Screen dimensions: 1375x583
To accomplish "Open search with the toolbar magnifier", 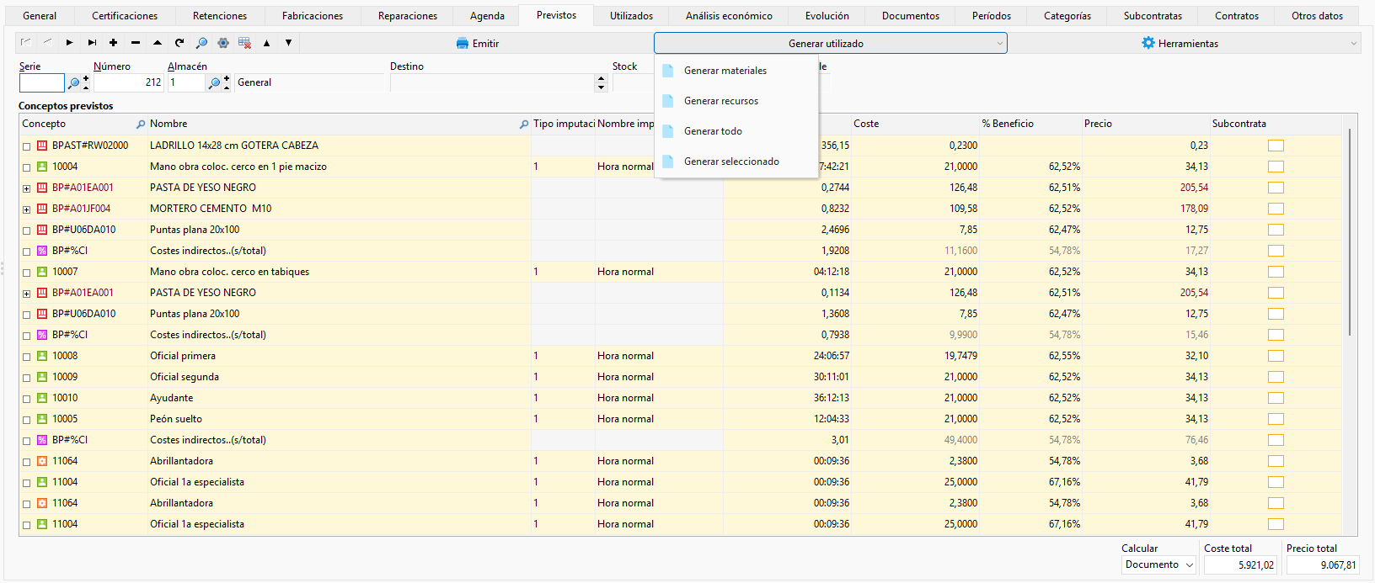I will pyautogui.click(x=201, y=43).
